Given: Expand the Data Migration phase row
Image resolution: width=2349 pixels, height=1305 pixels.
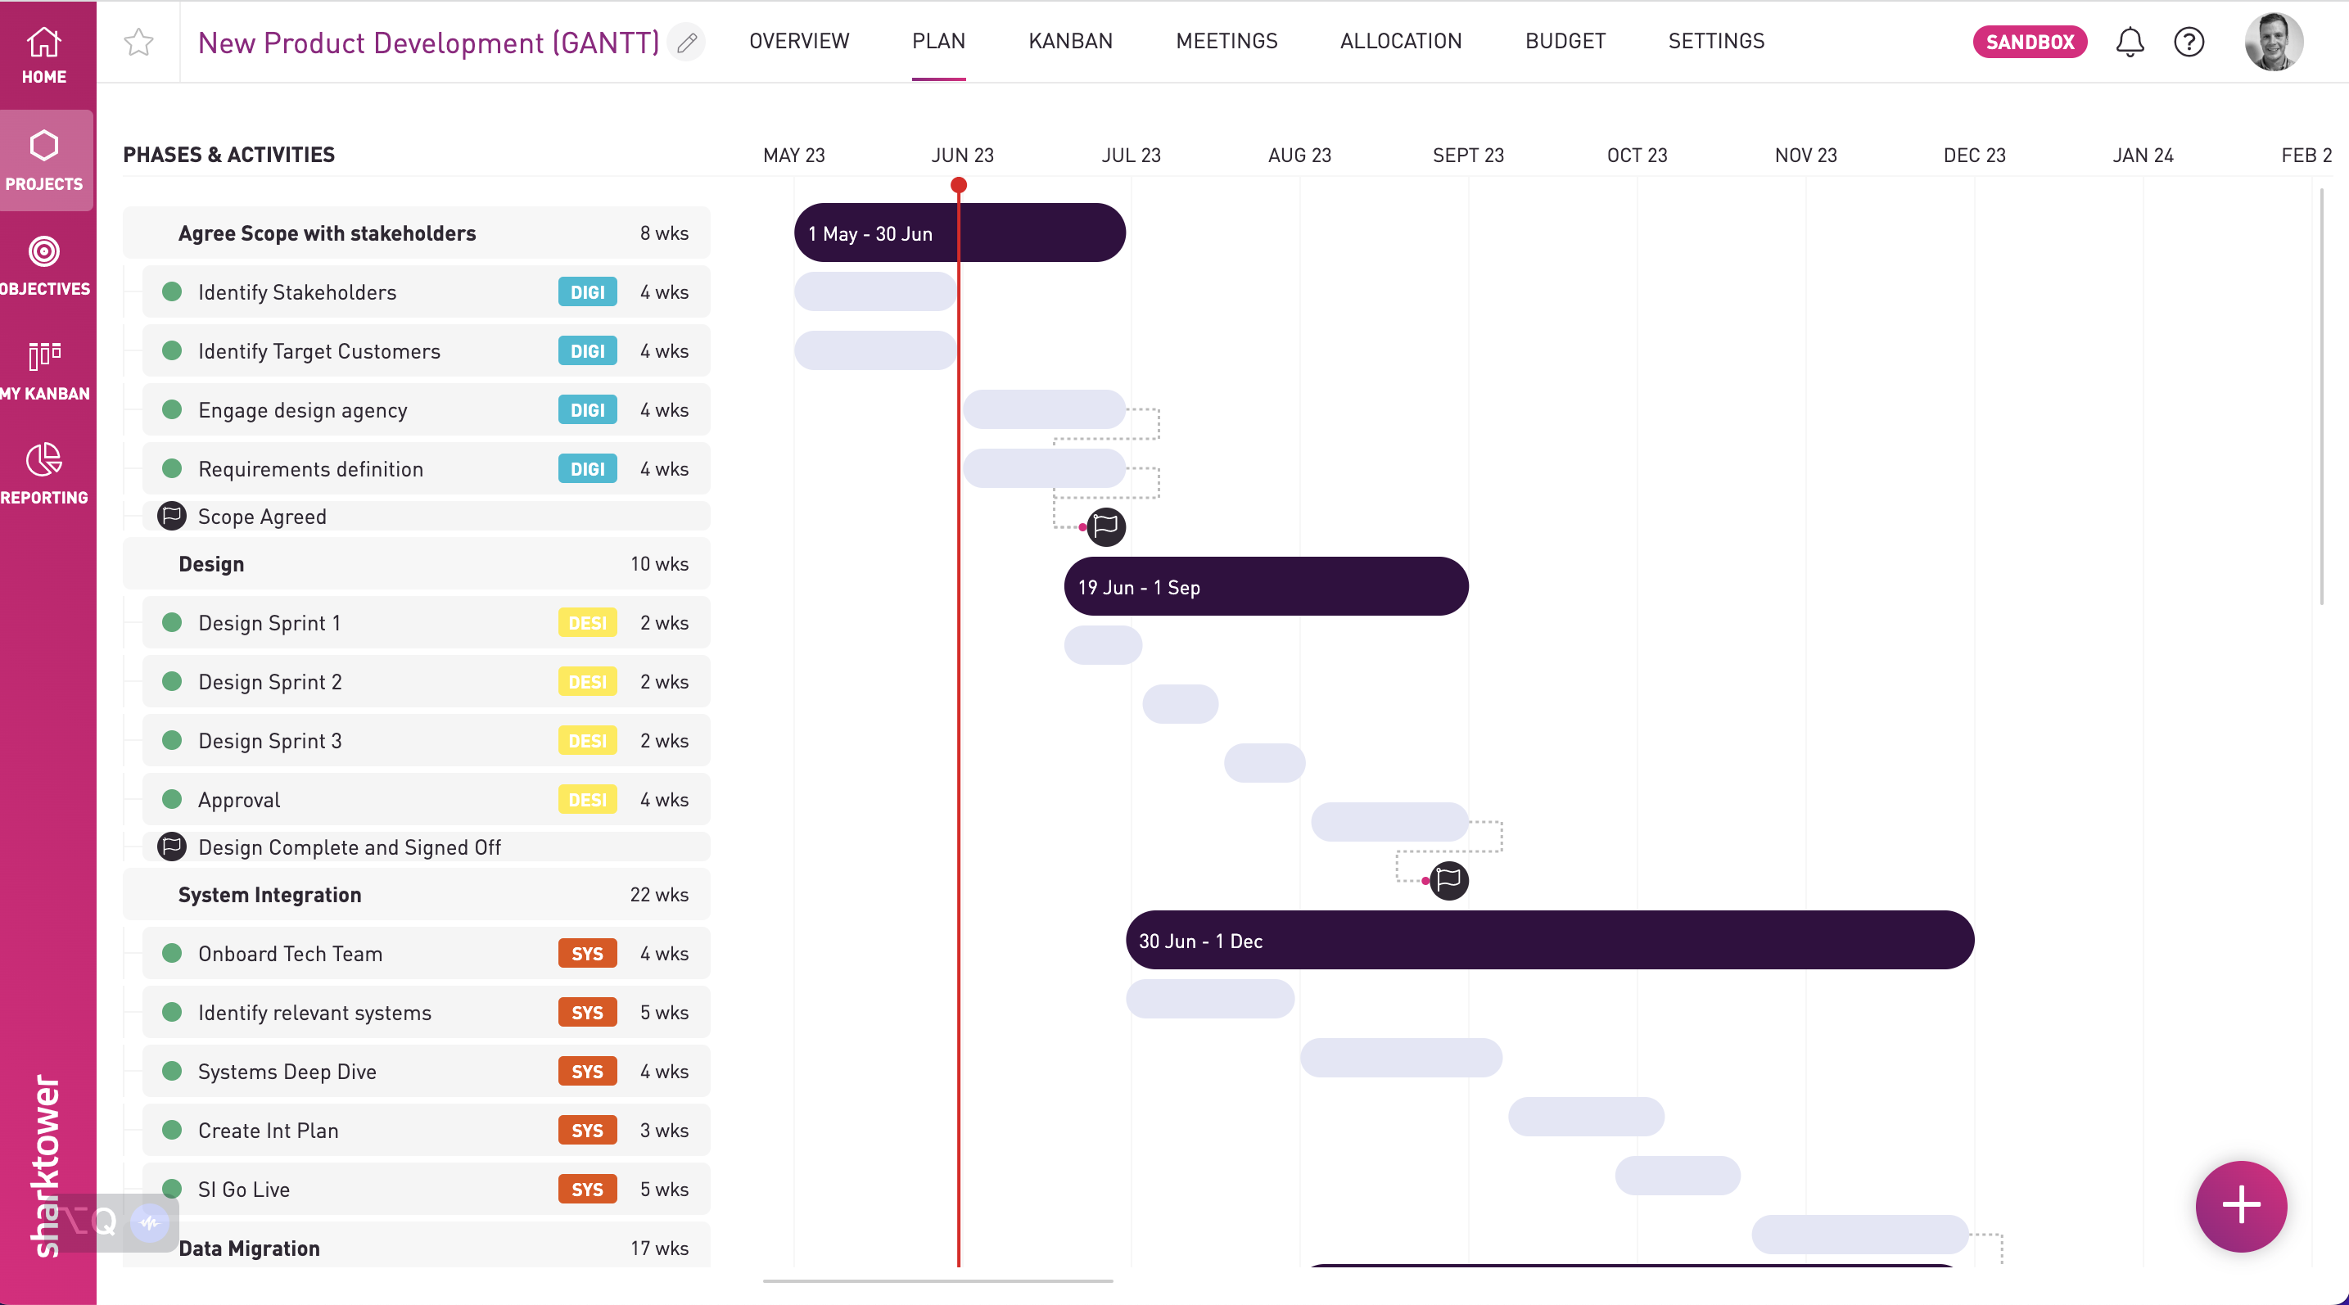Looking at the screenshot, I should (x=249, y=1248).
